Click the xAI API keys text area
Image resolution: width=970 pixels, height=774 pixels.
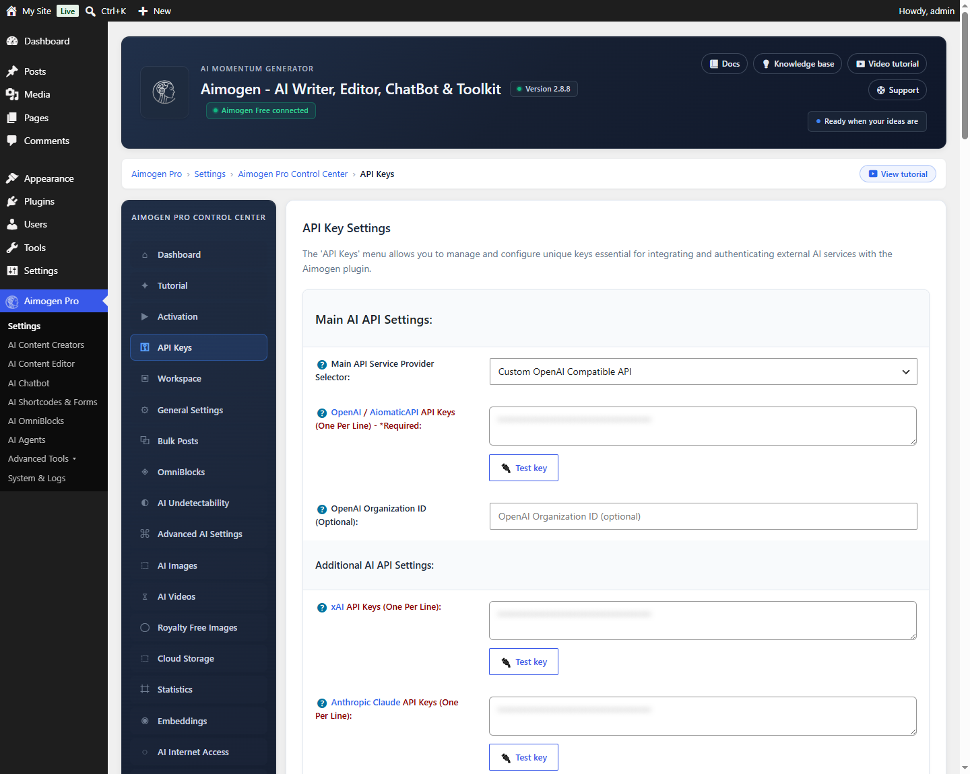point(703,621)
